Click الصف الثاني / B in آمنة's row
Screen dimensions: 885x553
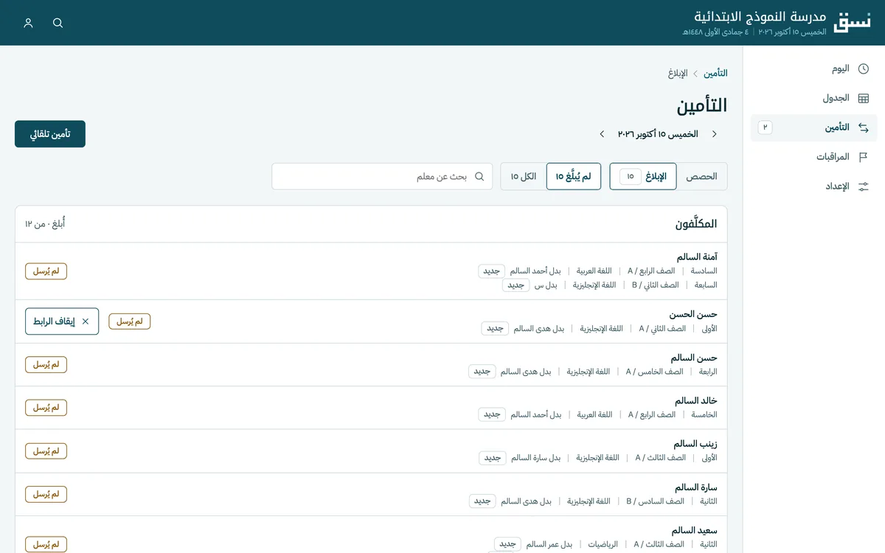(656, 285)
